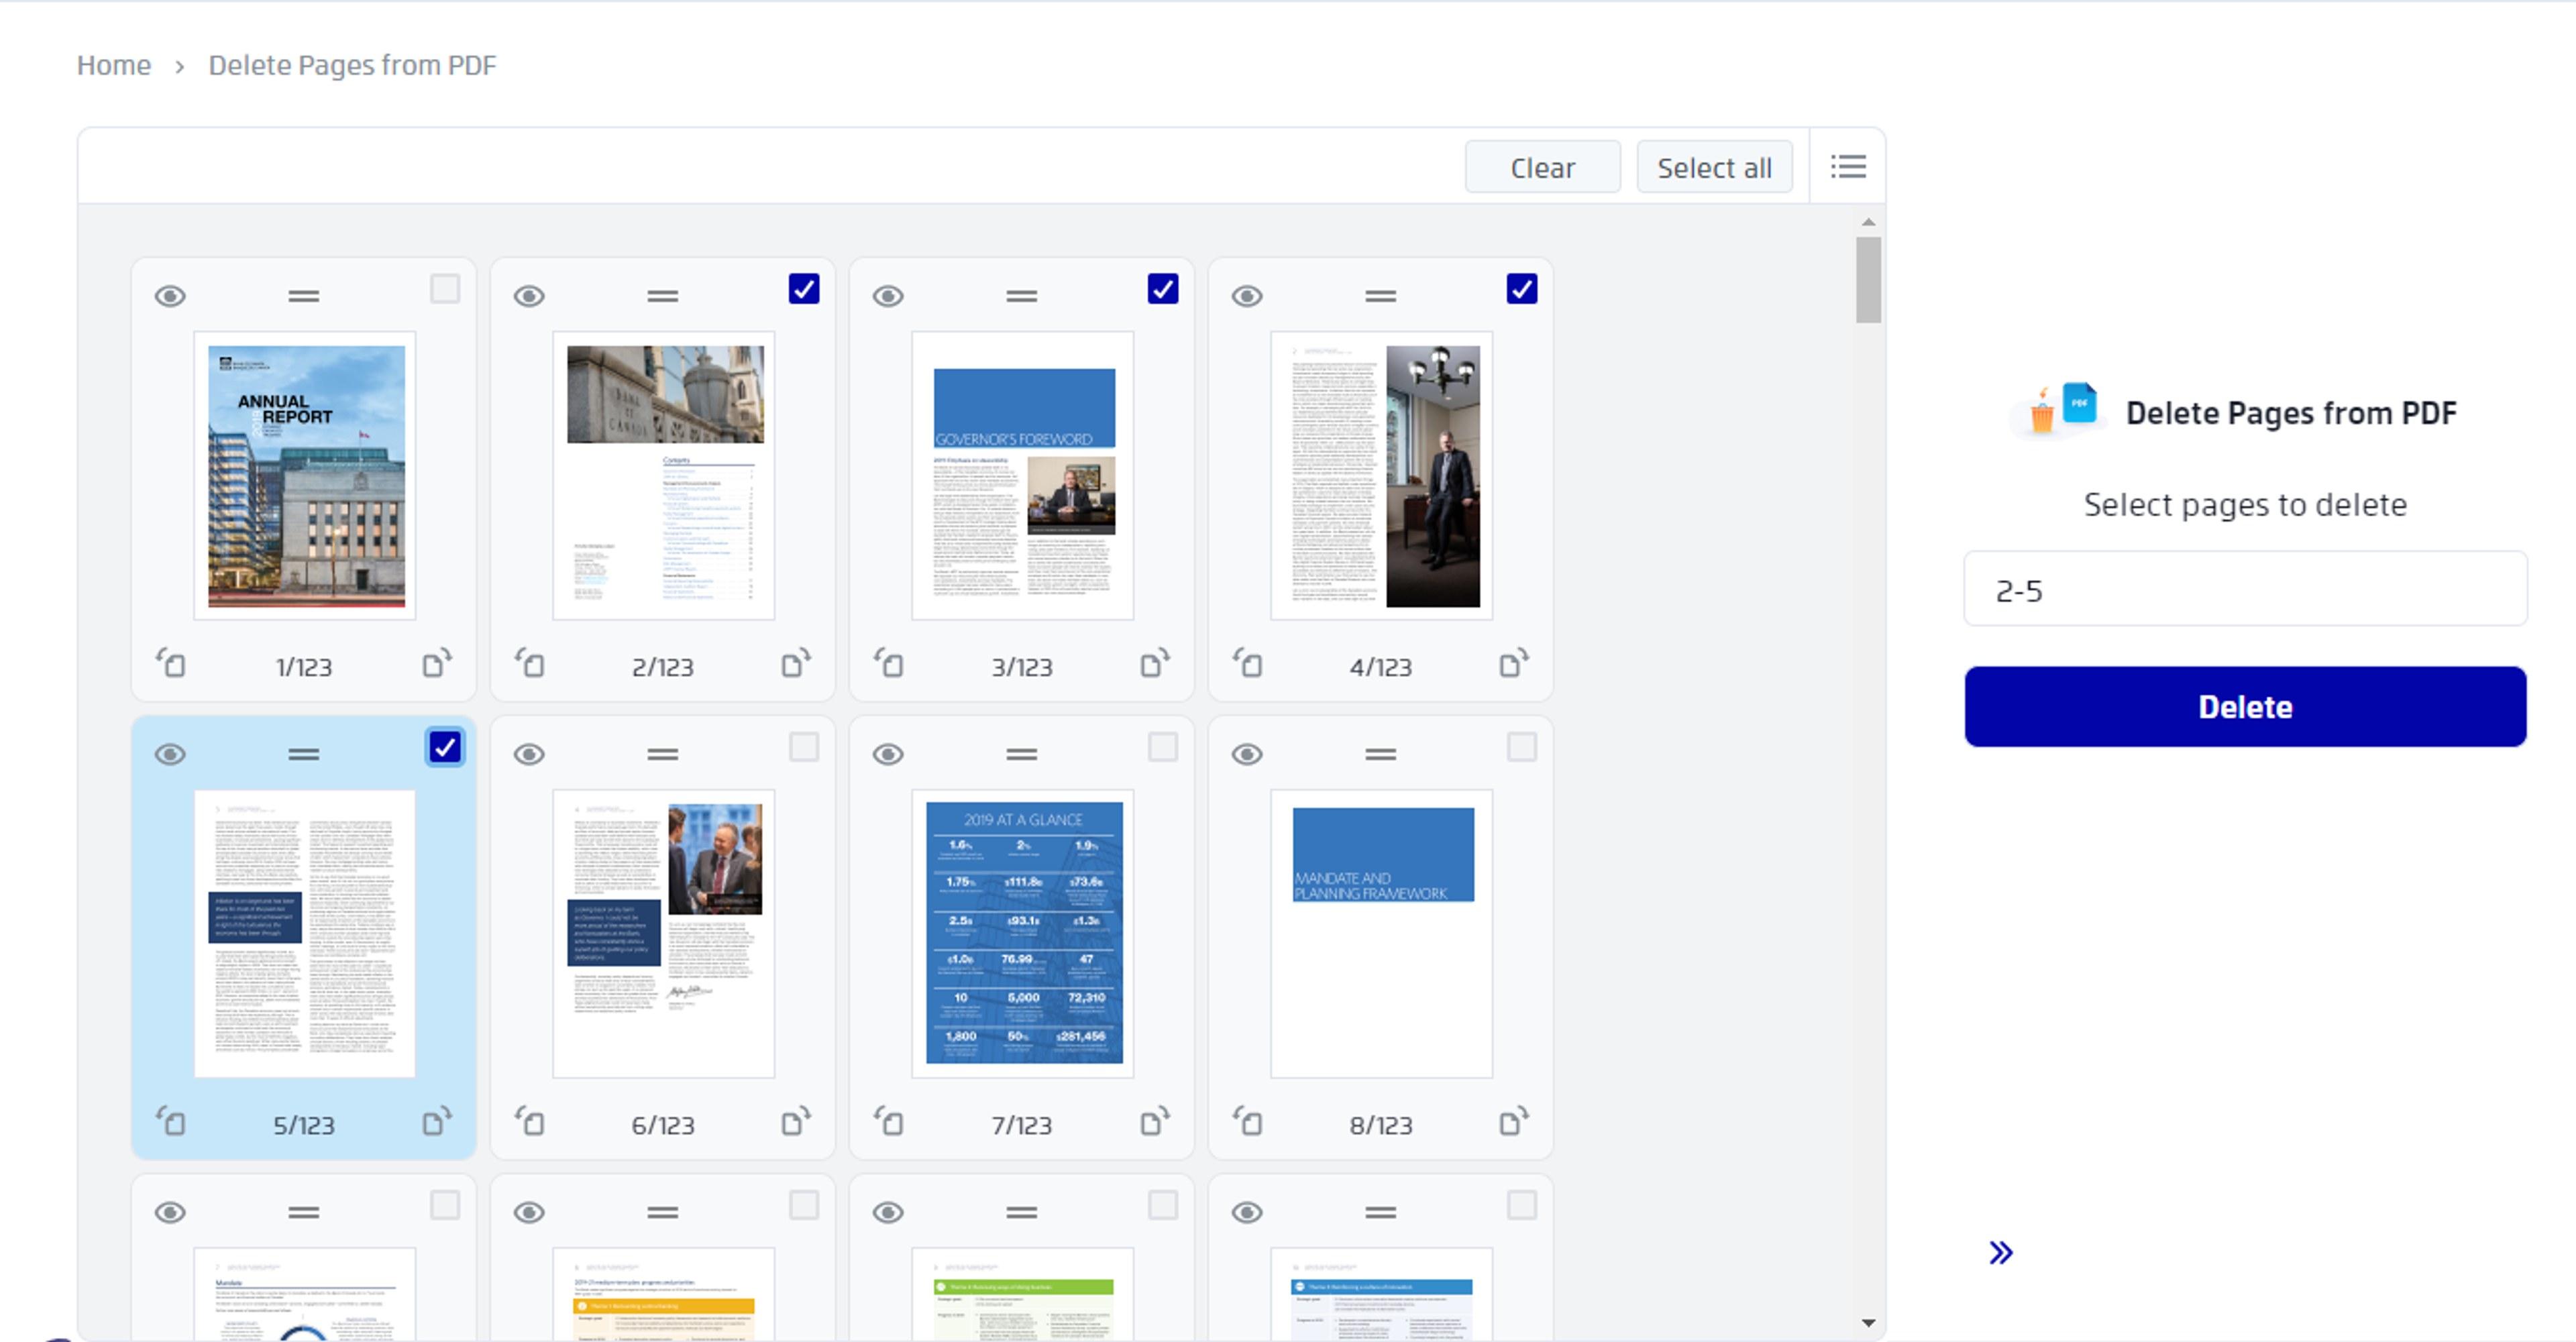Rotate page 7/123 counterclockwise
The width and height of the screenshot is (2576, 1342).
tap(889, 1121)
